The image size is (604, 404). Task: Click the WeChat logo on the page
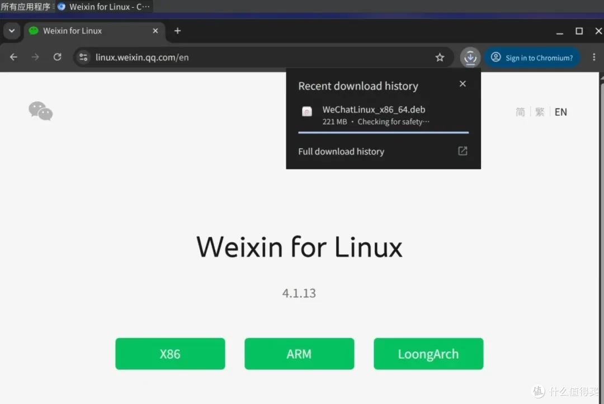point(40,111)
